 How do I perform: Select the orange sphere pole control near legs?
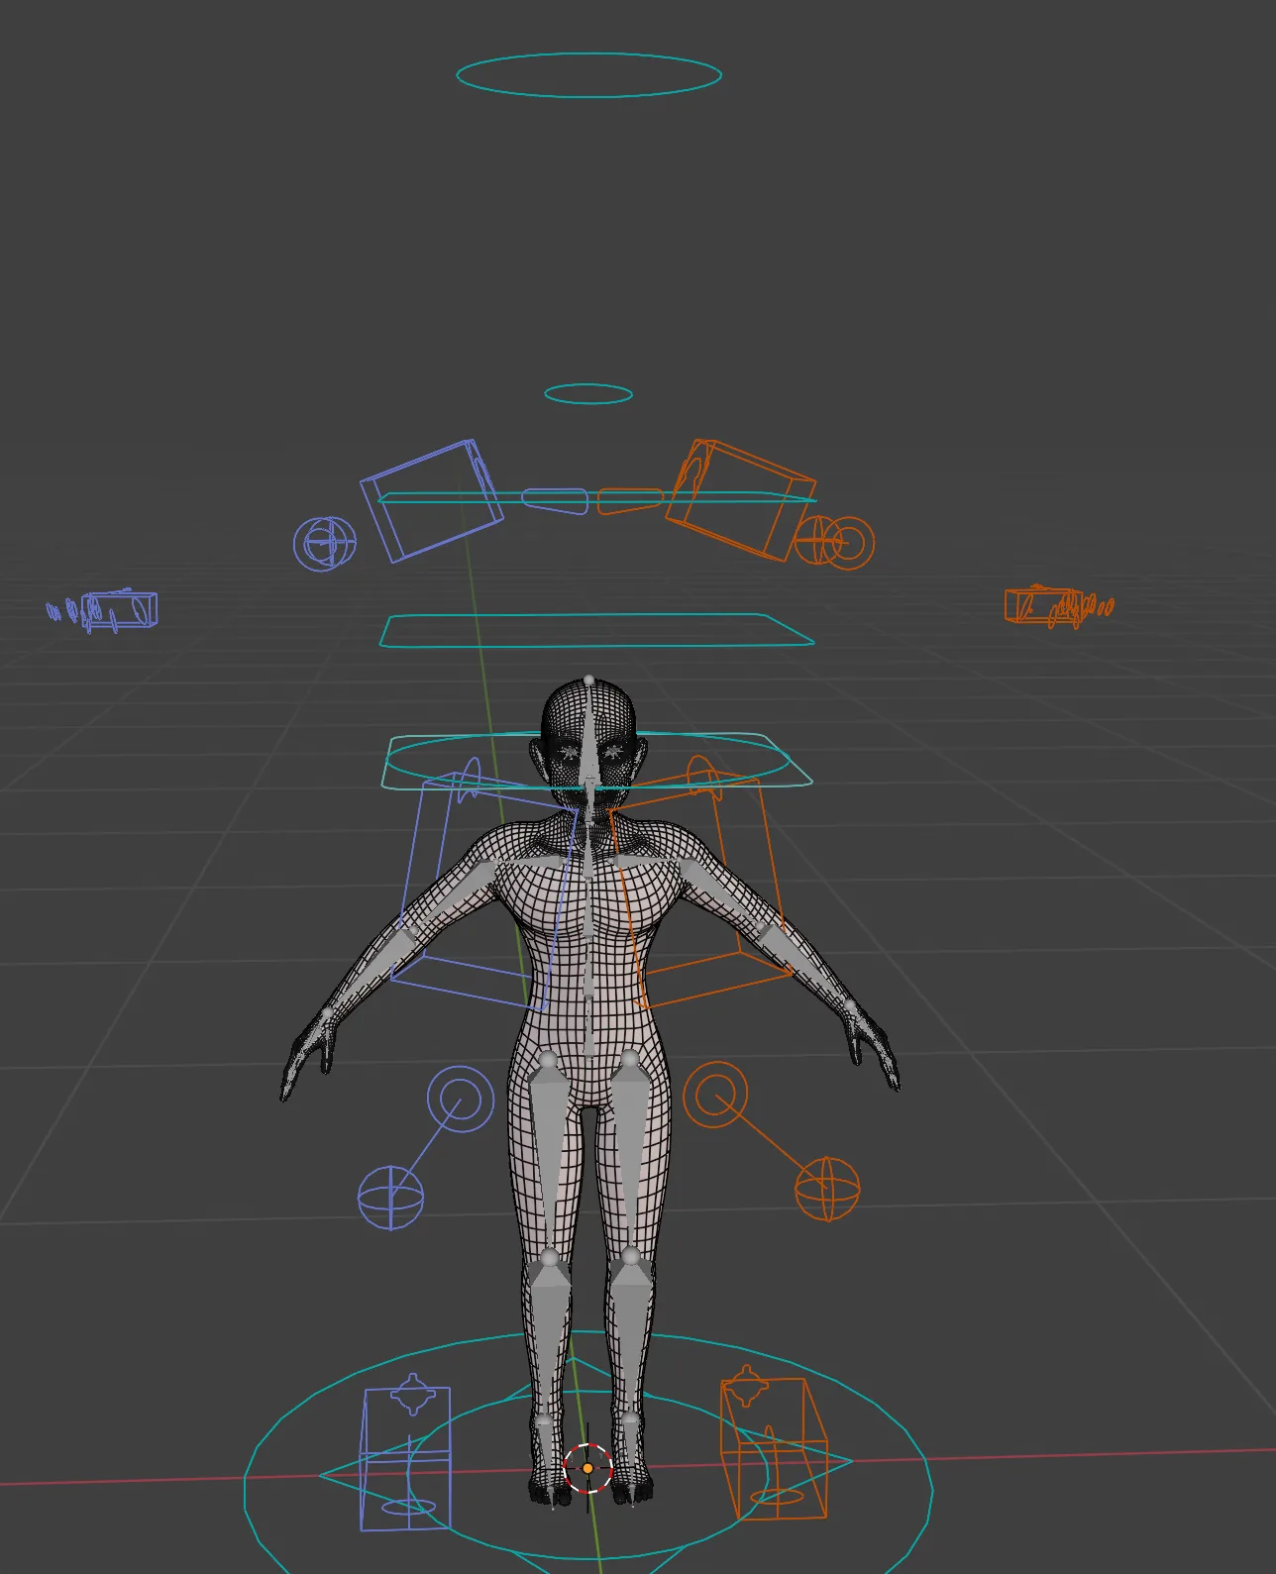827,1189
